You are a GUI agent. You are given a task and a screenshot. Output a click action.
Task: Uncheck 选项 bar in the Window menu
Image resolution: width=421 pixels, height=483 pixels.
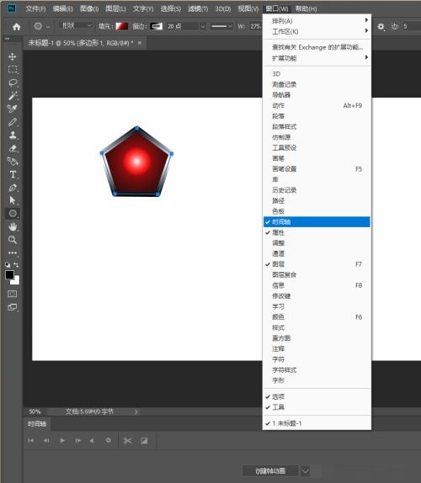tap(317, 397)
